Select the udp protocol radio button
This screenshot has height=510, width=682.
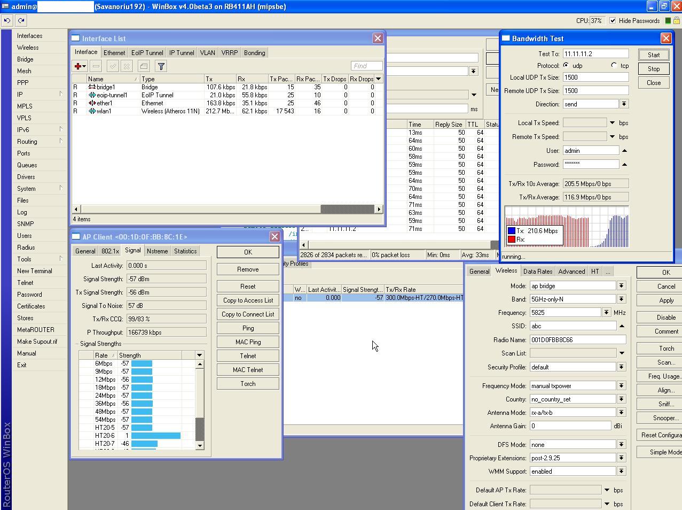pyautogui.click(x=567, y=65)
